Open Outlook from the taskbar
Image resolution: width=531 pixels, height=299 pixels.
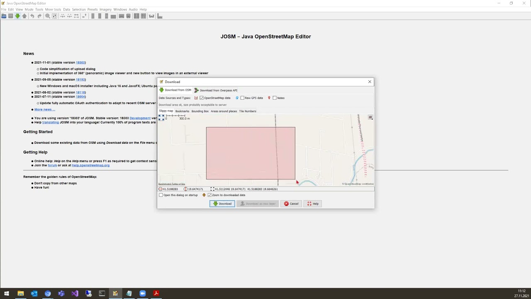(x=34, y=294)
